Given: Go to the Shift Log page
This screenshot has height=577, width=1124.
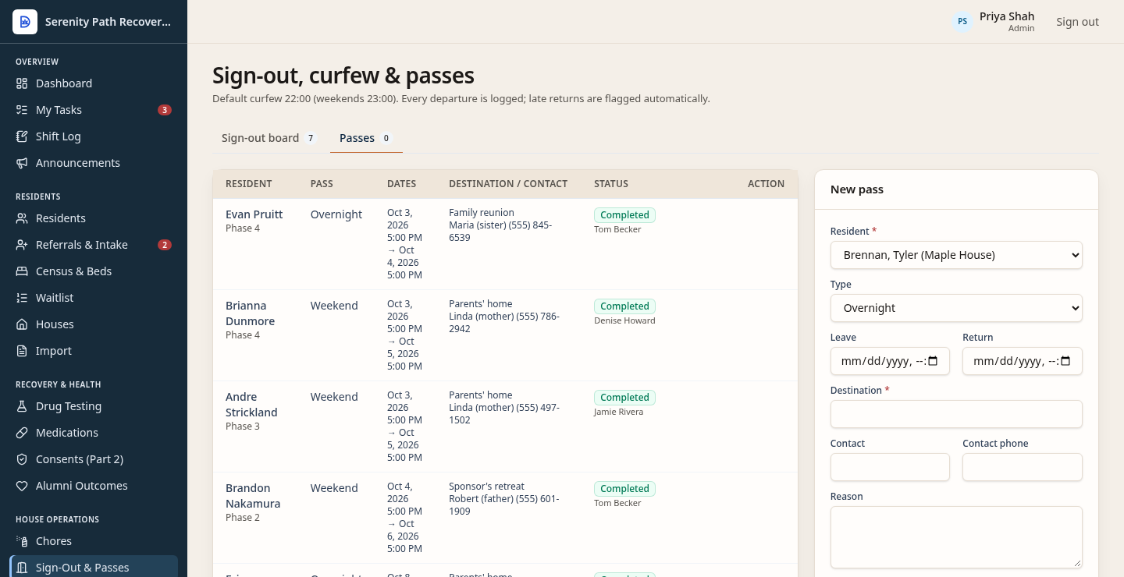Looking at the screenshot, I should pos(94,136).
